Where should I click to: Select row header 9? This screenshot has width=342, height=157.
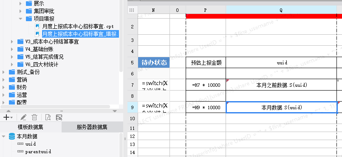tap(133, 107)
